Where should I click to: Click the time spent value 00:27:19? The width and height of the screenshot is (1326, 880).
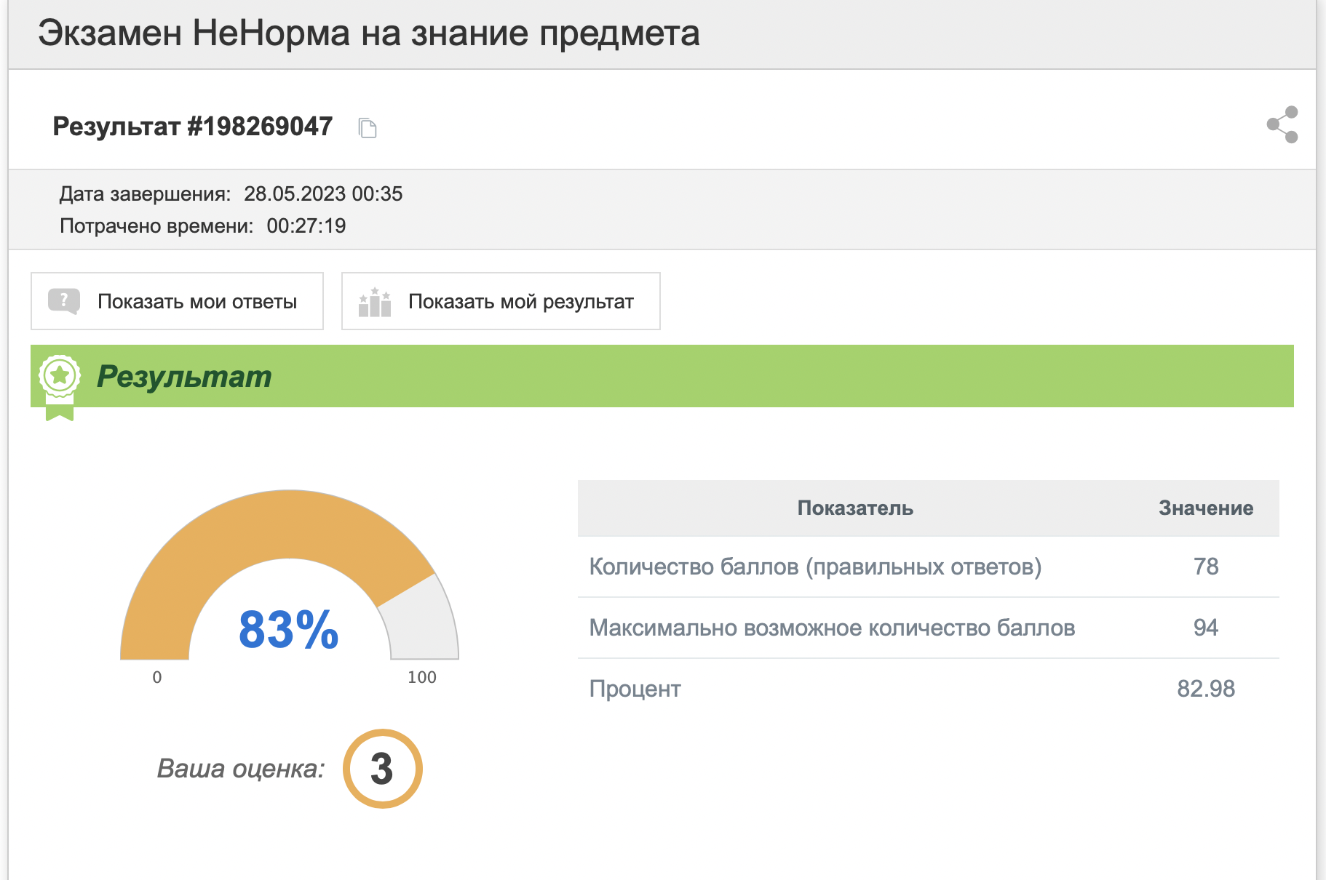306,226
